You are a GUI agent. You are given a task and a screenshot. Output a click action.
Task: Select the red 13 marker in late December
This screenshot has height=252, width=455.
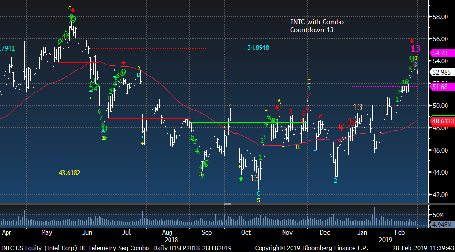click(352, 121)
